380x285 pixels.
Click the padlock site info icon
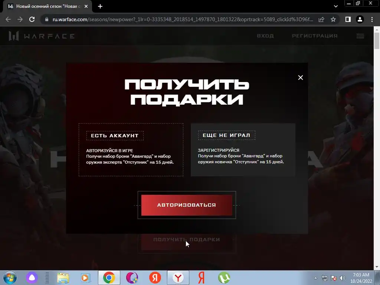(x=47, y=19)
